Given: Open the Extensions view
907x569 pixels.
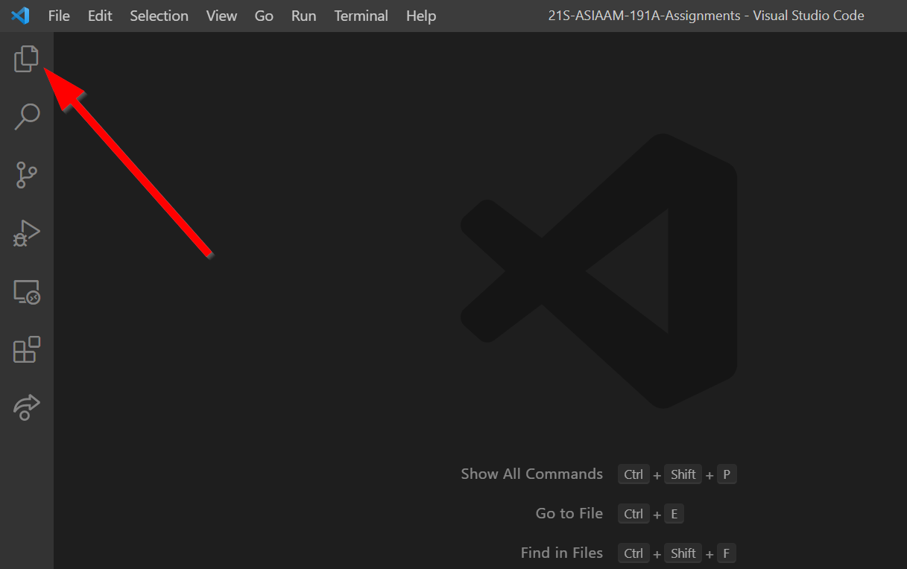Looking at the screenshot, I should [x=26, y=349].
